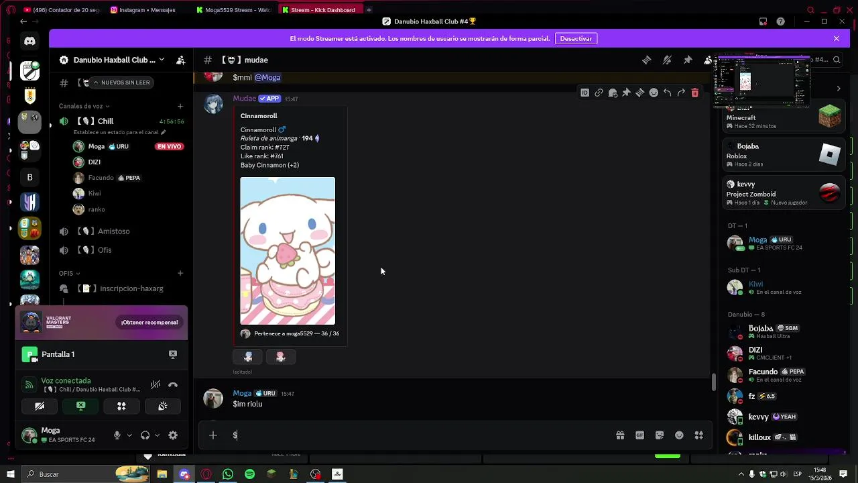Open activities launcher in voice panel
This screenshot has height=483, width=858.
pyautogui.click(x=121, y=406)
